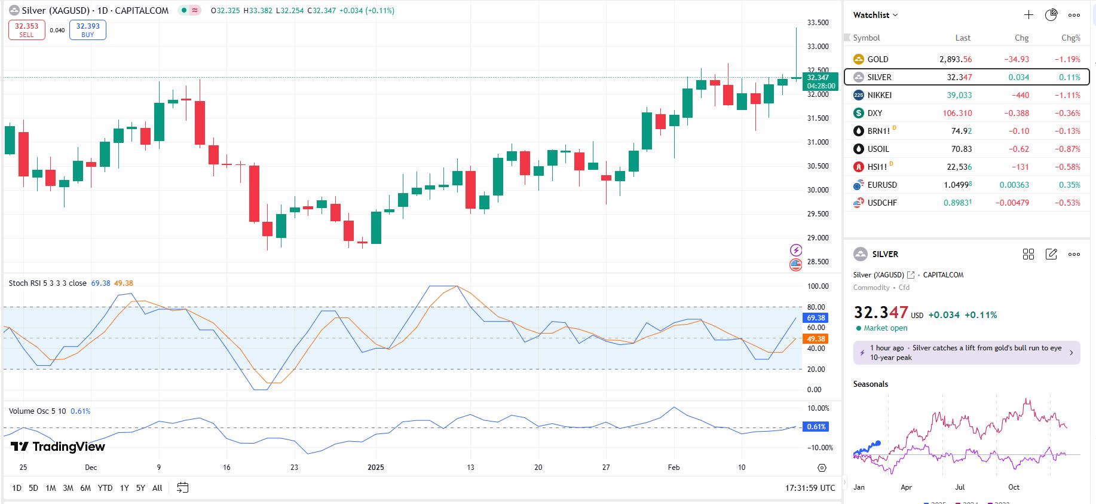Screen dimensions: 1096x504
Task: Select the 1M time range tab
Action: click(51, 488)
